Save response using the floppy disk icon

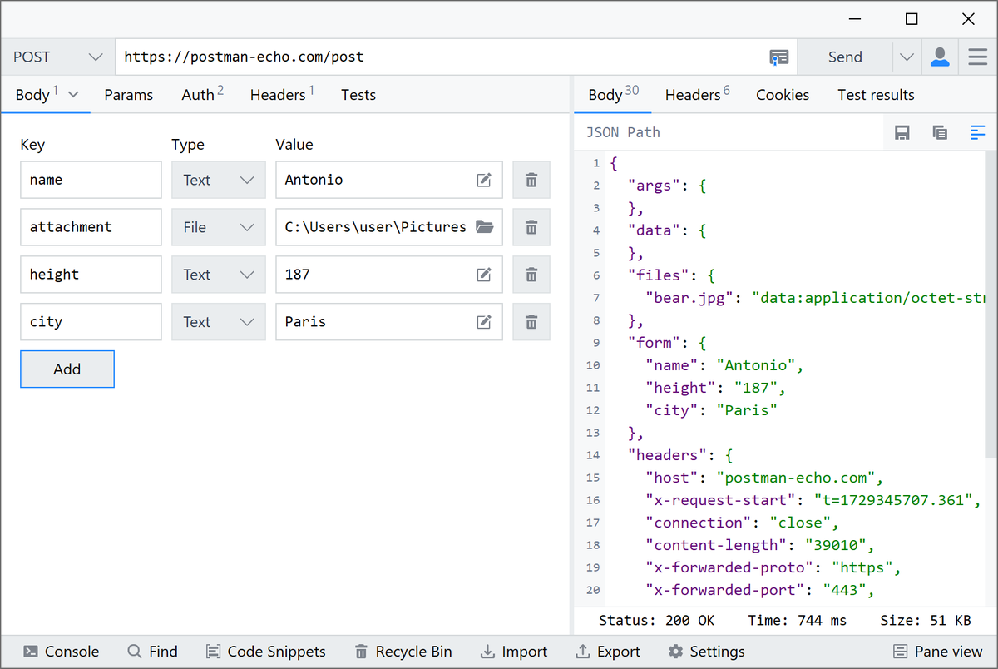[x=902, y=132]
